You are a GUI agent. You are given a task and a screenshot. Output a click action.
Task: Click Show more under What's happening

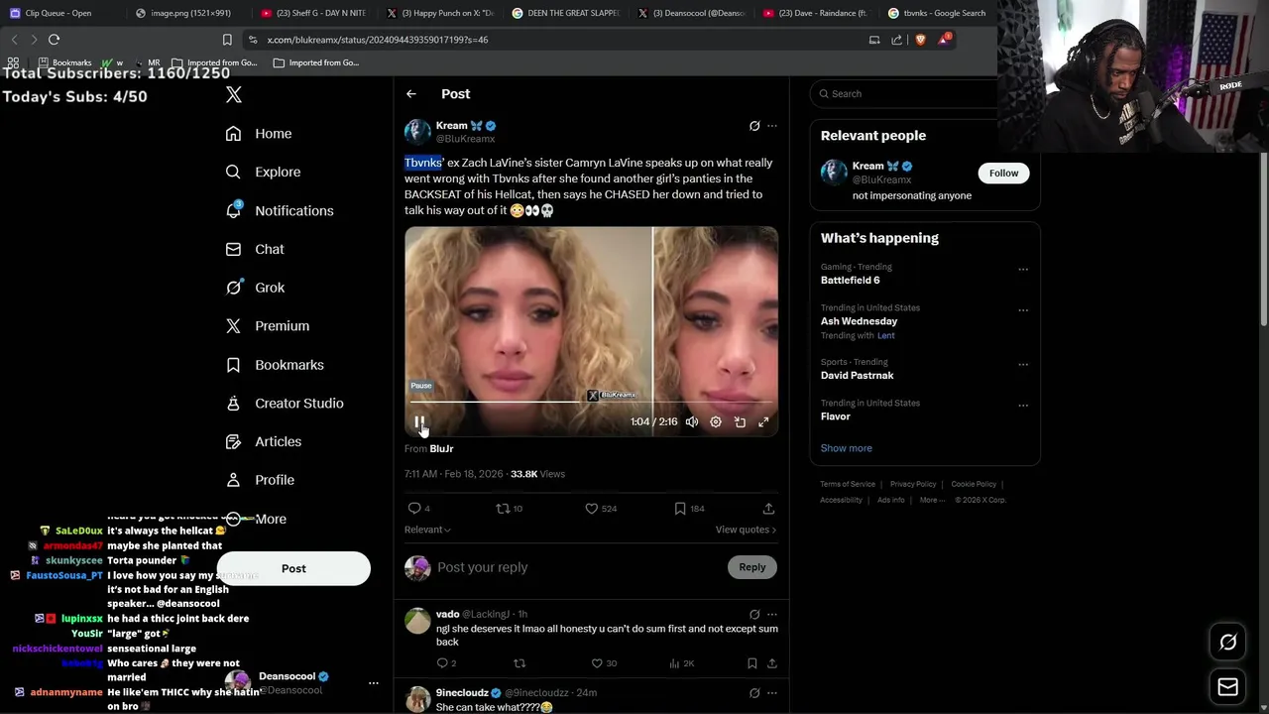(x=847, y=448)
